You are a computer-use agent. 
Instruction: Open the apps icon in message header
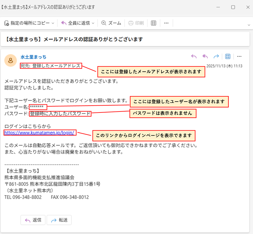pyautogui.click(x=228, y=56)
